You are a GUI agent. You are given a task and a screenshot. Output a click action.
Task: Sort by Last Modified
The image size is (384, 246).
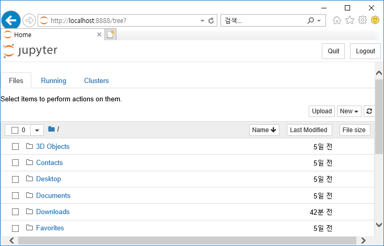tap(309, 130)
